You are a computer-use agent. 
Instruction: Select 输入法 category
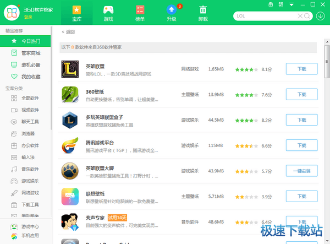coord(25,157)
